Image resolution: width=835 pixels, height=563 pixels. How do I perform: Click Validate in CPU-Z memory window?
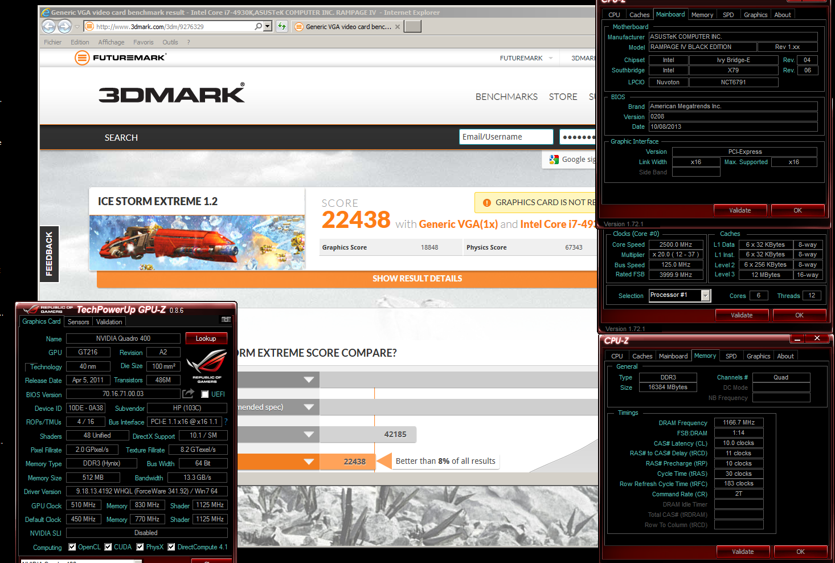pyautogui.click(x=743, y=552)
